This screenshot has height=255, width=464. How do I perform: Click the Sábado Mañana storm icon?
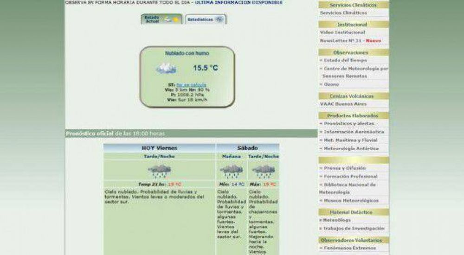click(231, 172)
